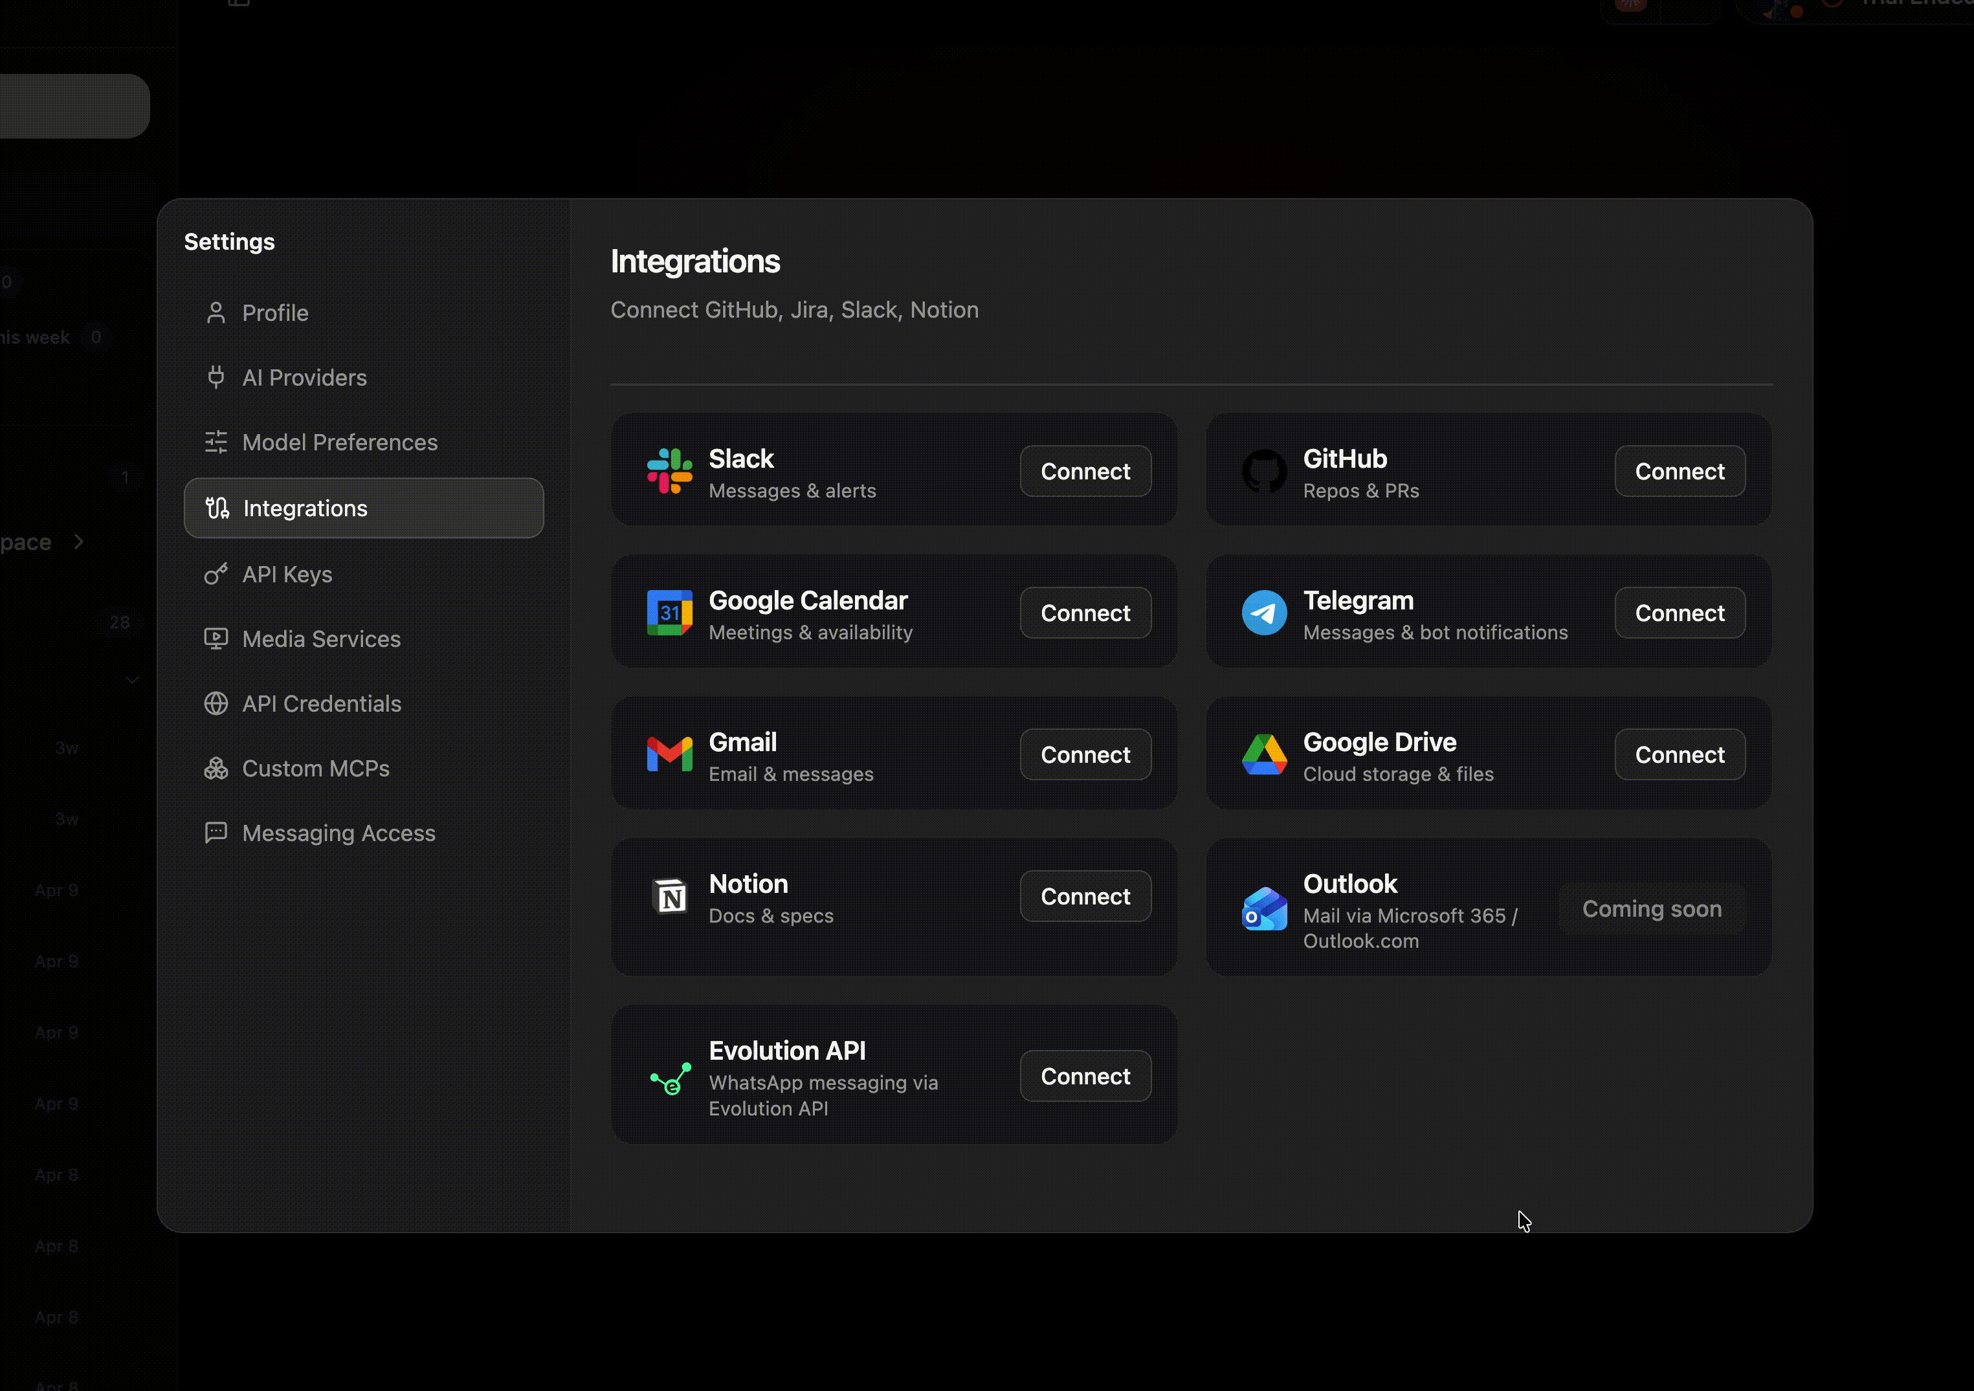Click the Settings dialog title
Viewport: 1974px width, 1391px height.
pyautogui.click(x=230, y=241)
